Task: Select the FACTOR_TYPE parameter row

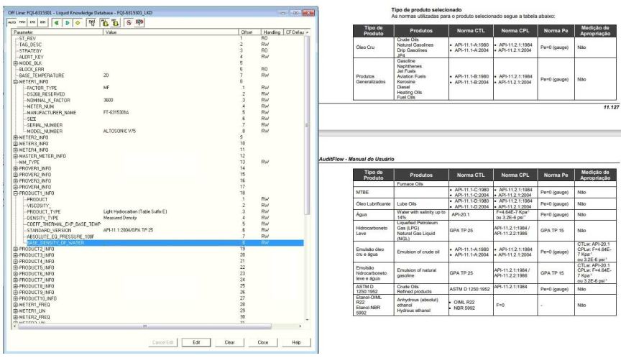Action: (158, 88)
